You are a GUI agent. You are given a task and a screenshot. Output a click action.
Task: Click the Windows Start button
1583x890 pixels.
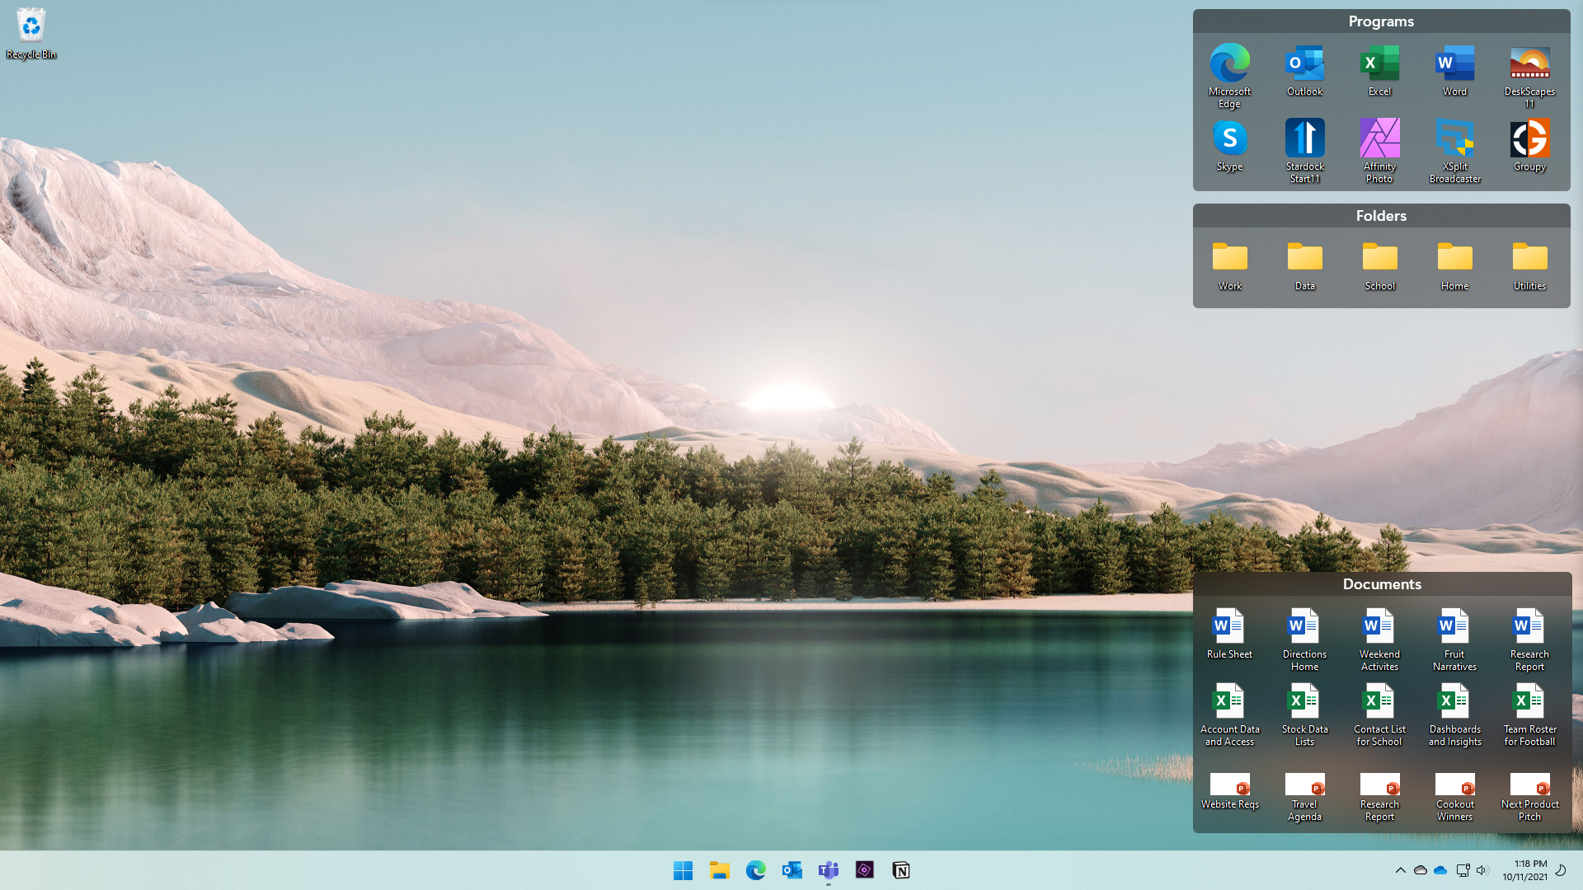pos(682,870)
